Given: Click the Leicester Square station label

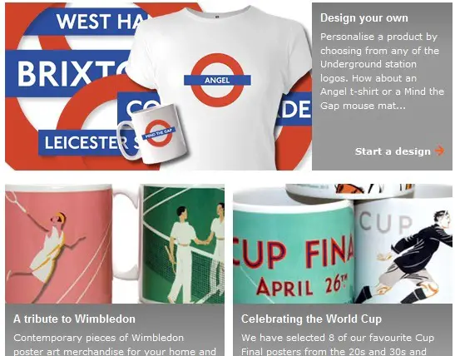Looking at the screenshot, I should (x=88, y=143).
